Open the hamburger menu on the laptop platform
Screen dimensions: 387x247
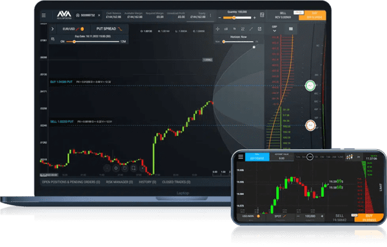(44, 15)
